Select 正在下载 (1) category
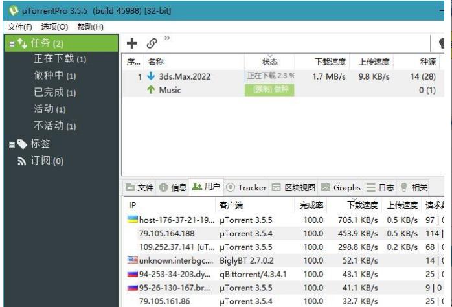452x307 pixels. click(x=60, y=59)
